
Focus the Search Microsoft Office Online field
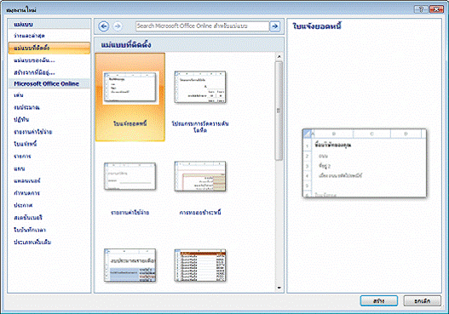(x=202, y=26)
